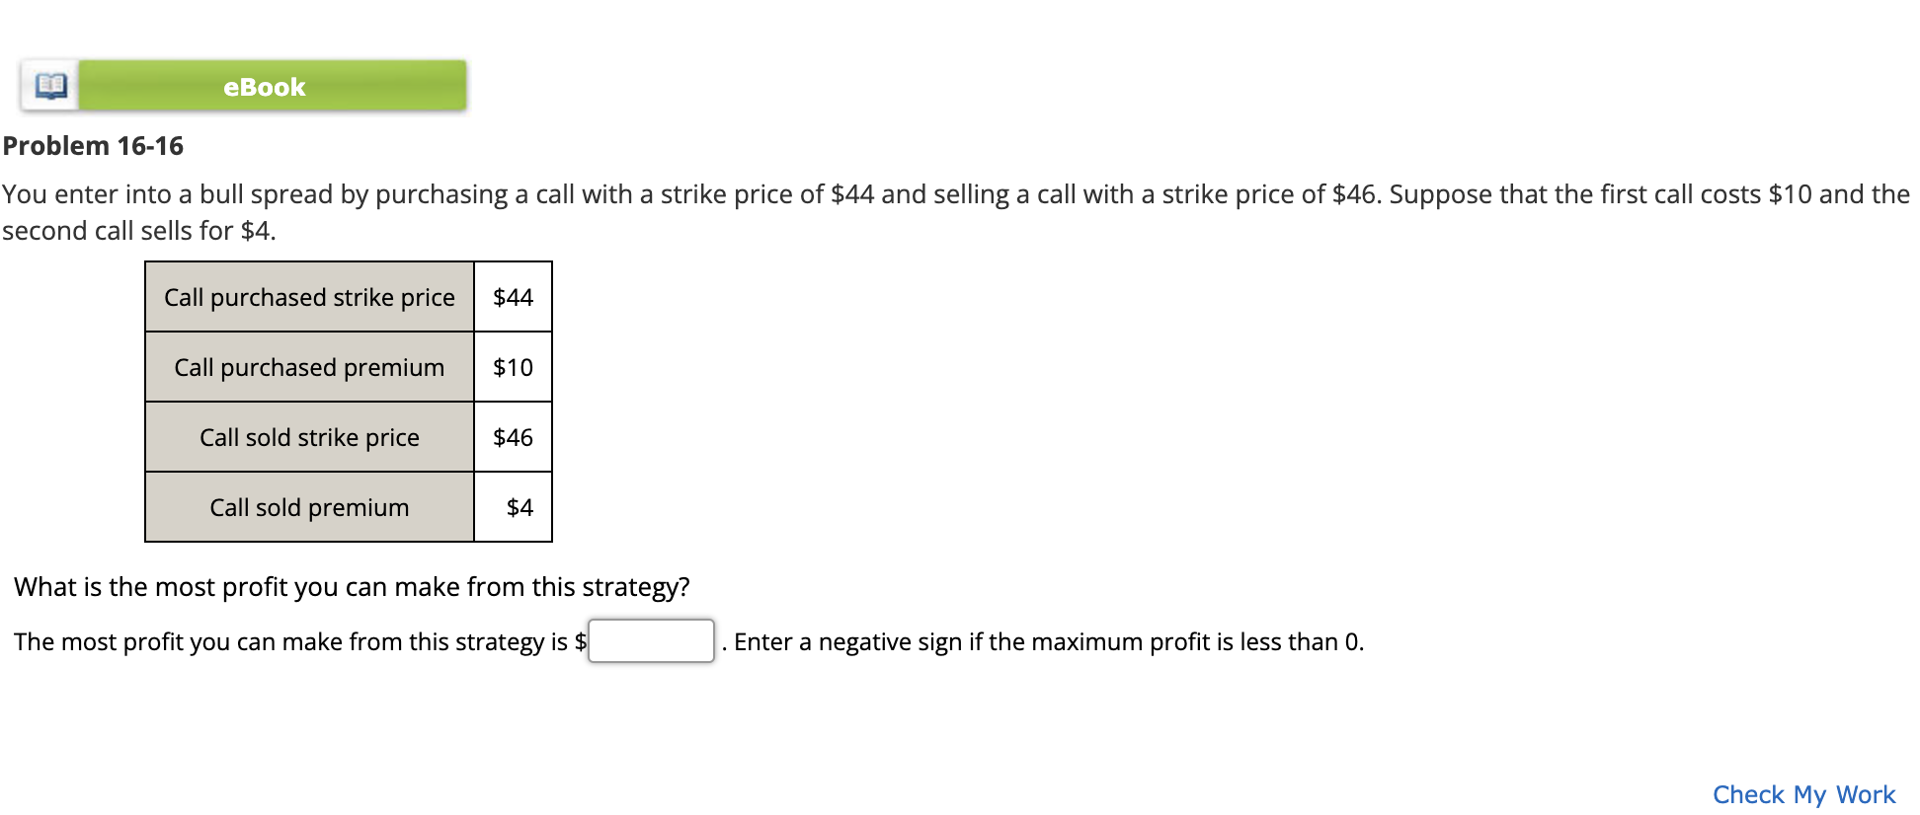Click the Check My Work link

(x=1800, y=794)
